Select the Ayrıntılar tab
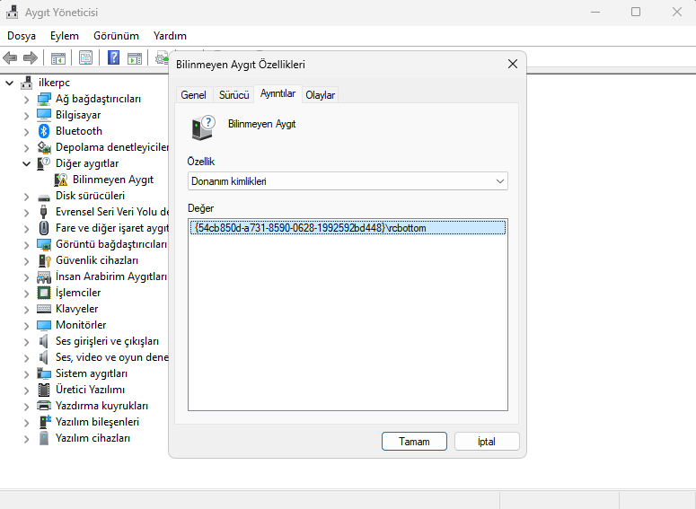Screen dimensions: 696x509 coord(278,93)
